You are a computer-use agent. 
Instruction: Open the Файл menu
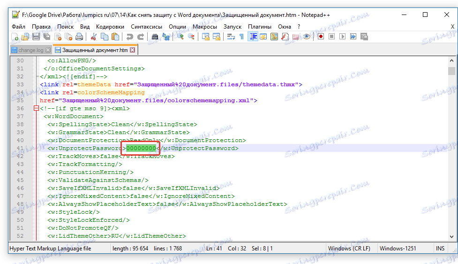point(18,27)
